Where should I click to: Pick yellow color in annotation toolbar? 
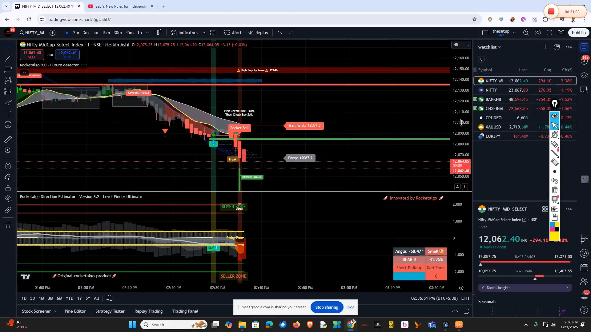coord(554,236)
